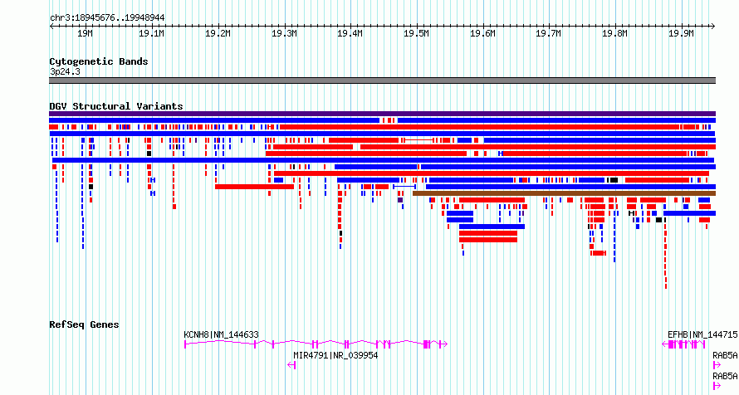Click the MIR4791|NR_039954 gene label
The width and height of the screenshot is (739, 395).
335,355
